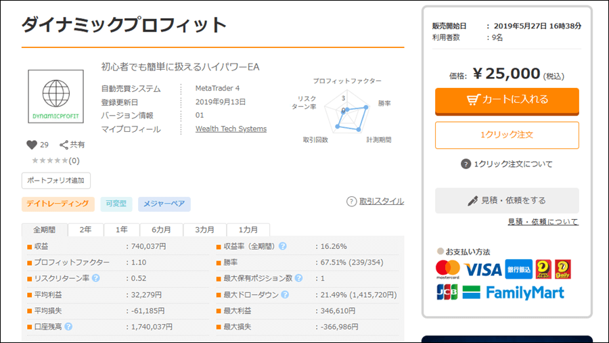Open the Wealth Tech Systems profile link
This screenshot has height=343, width=609.
pos(231,129)
